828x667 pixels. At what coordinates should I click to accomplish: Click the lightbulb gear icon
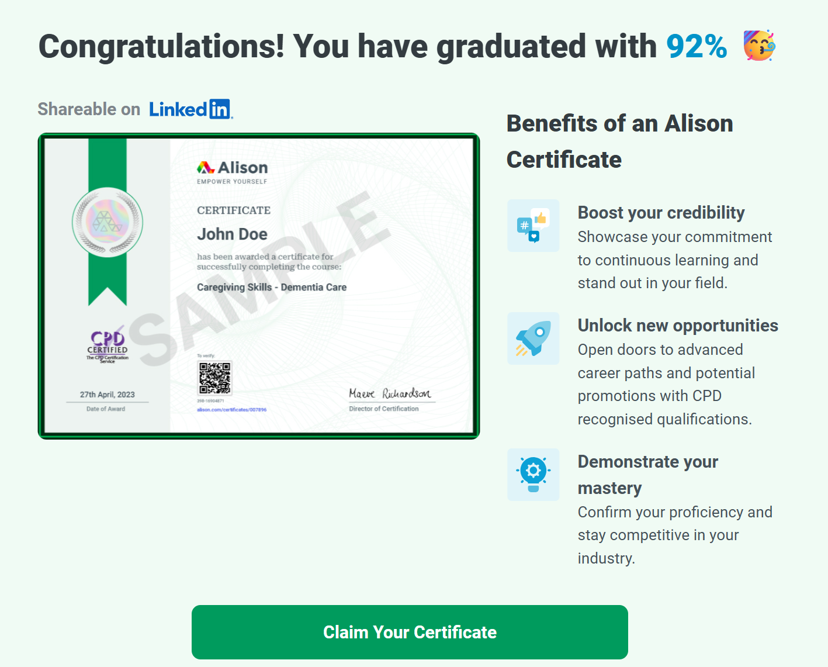533,475
